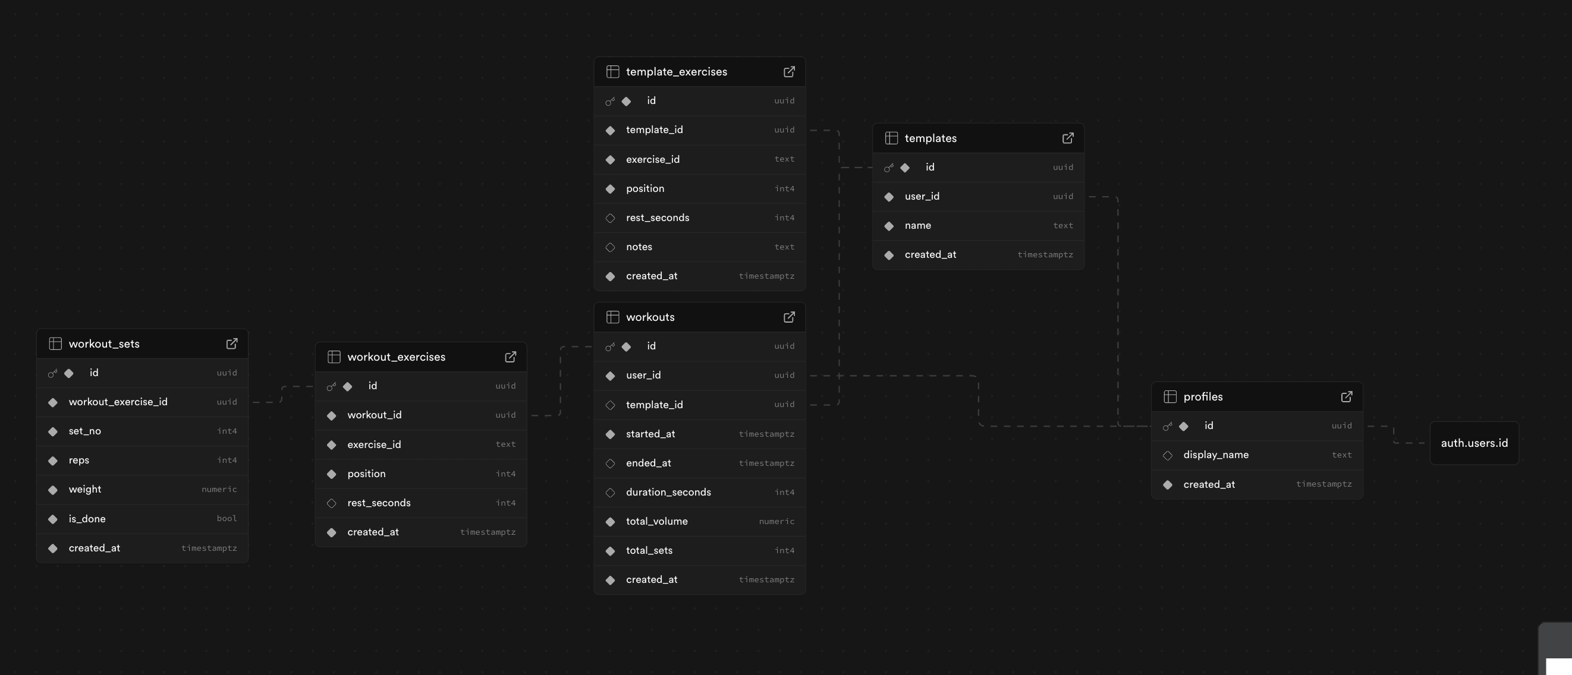Click the table grid icon beside templates title
This screenshot has height=675, width=1572.
[x=891, y=138]
